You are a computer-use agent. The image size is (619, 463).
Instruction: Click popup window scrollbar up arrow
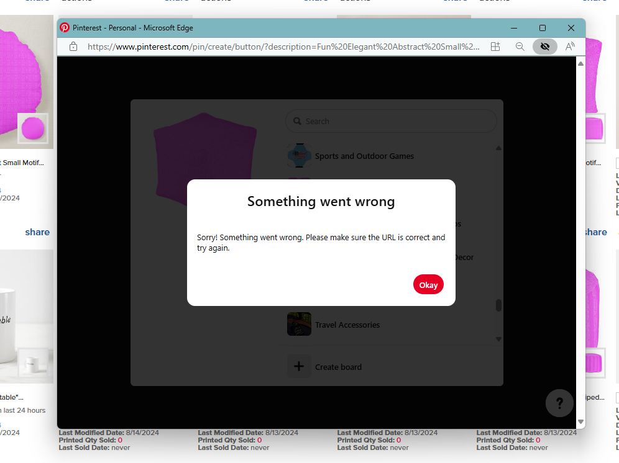(x=580, y=63)
